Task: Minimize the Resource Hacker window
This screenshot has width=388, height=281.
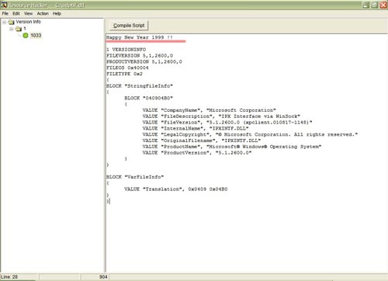Action: (365, 5)
